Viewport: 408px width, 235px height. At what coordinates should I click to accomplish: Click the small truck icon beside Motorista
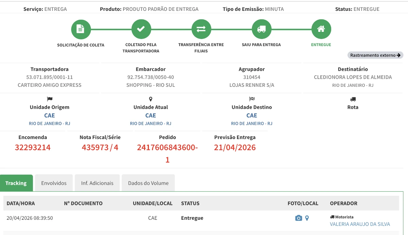point(332,217)
